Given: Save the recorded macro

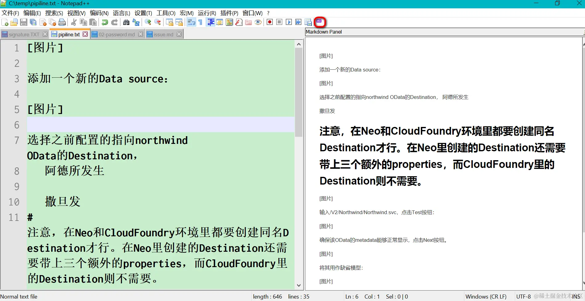Looking at the screenshot, I should 308,22.
